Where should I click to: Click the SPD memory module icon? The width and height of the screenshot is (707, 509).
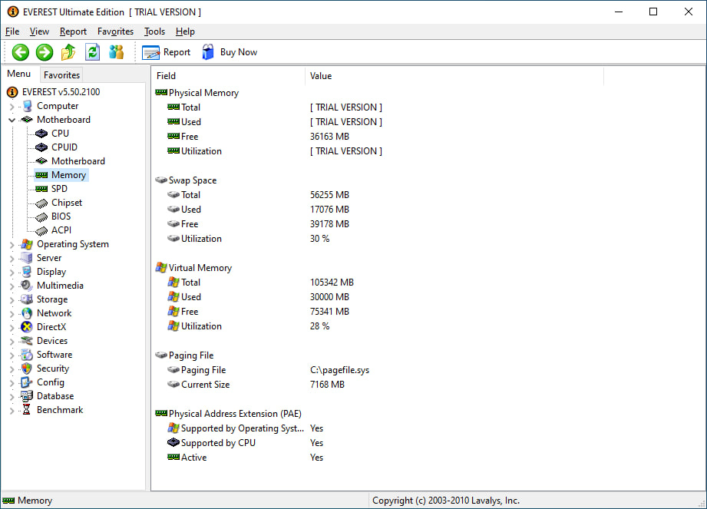41,189
